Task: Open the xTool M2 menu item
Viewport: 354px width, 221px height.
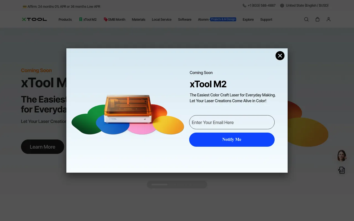Action: (88, 20)
